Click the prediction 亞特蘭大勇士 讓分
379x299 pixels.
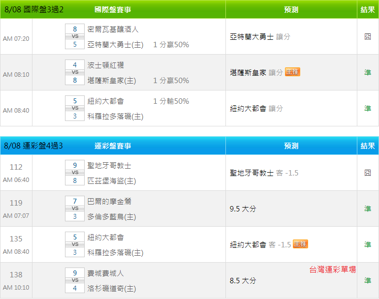tap(260, 37)
